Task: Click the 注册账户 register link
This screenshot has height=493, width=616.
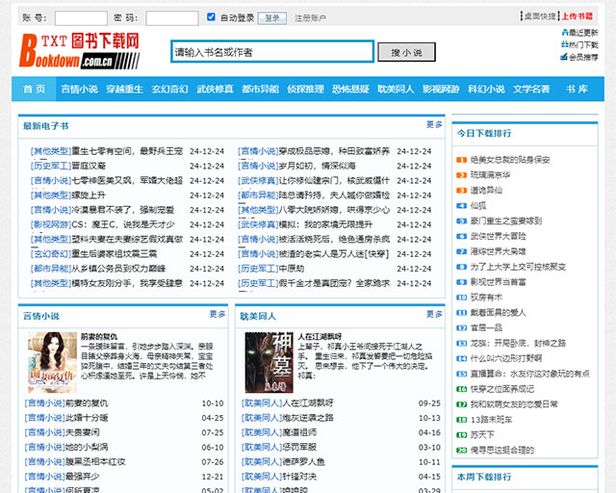Action: (x=310, y=17)
